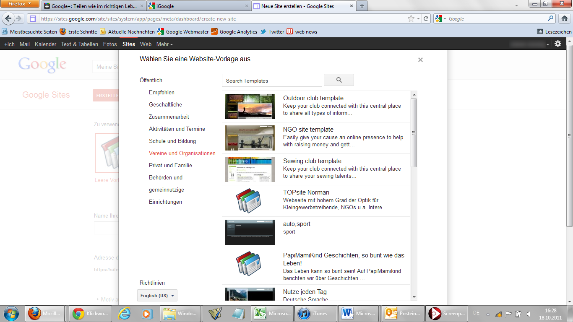
Task: Open the settings gear icon
Action: 557,44
